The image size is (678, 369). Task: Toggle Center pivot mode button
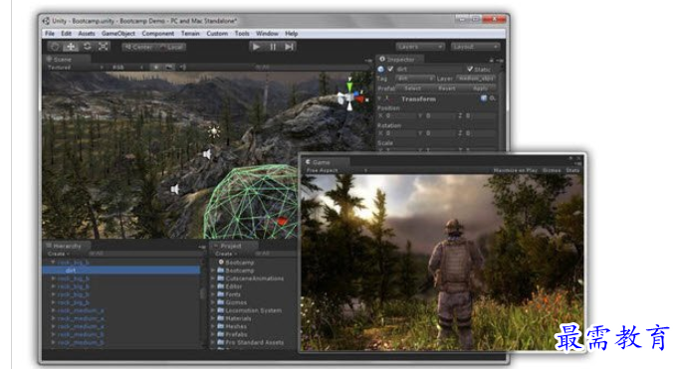click(138, 47)
